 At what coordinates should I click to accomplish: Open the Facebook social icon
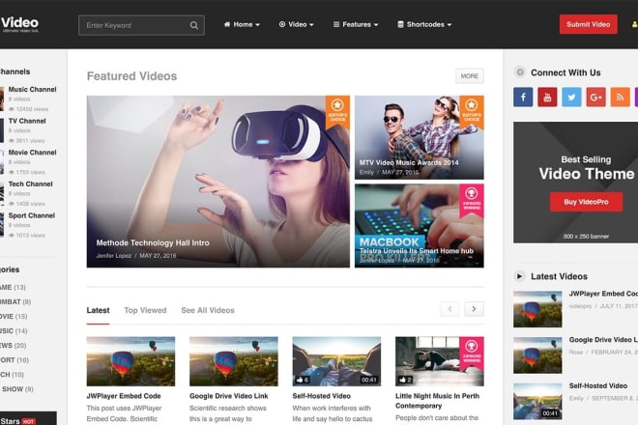click(523, 98)
